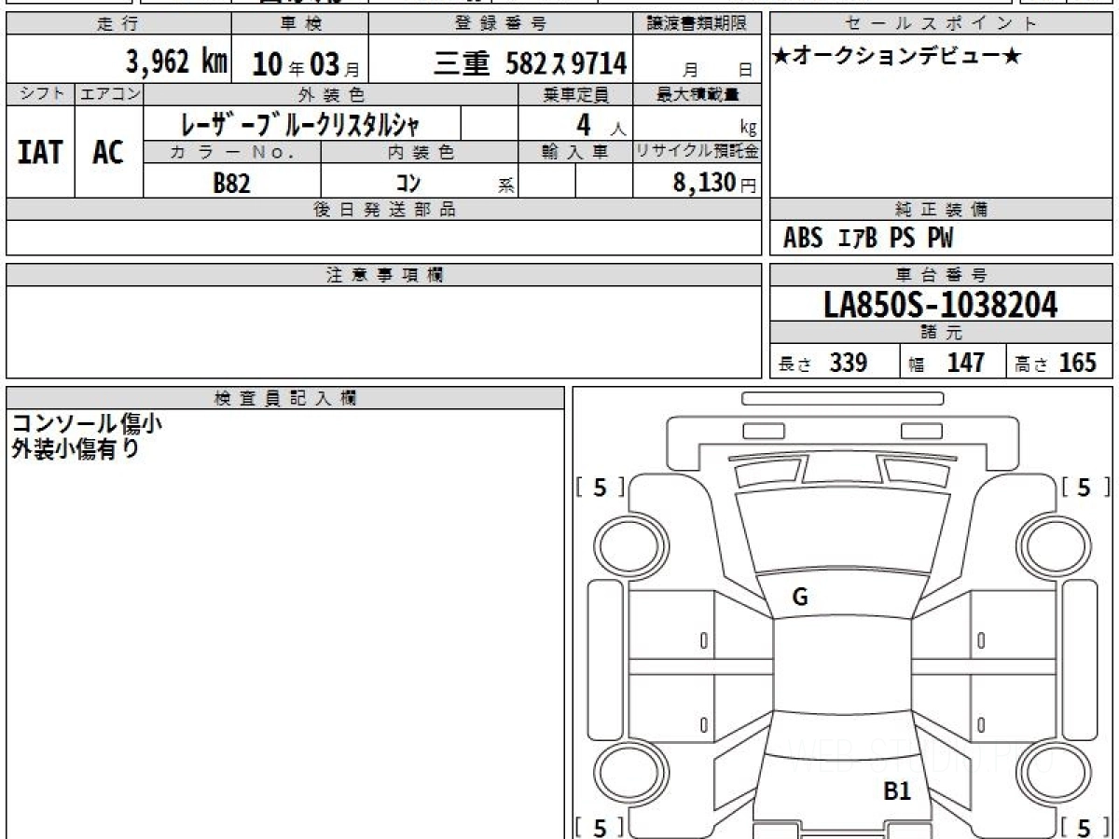Select inspector note 外装小傷有り
The height and width of the screenshot is (839, 1119).
click(76, 449)
